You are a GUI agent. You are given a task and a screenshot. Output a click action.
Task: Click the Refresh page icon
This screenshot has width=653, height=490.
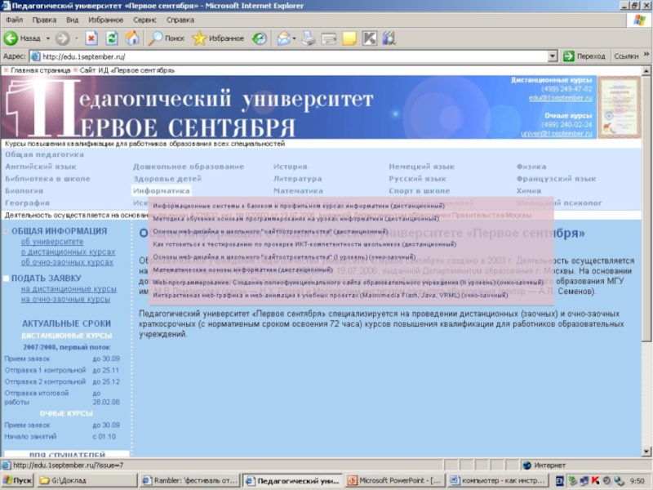pyautogui.click(x=112, y=38)
